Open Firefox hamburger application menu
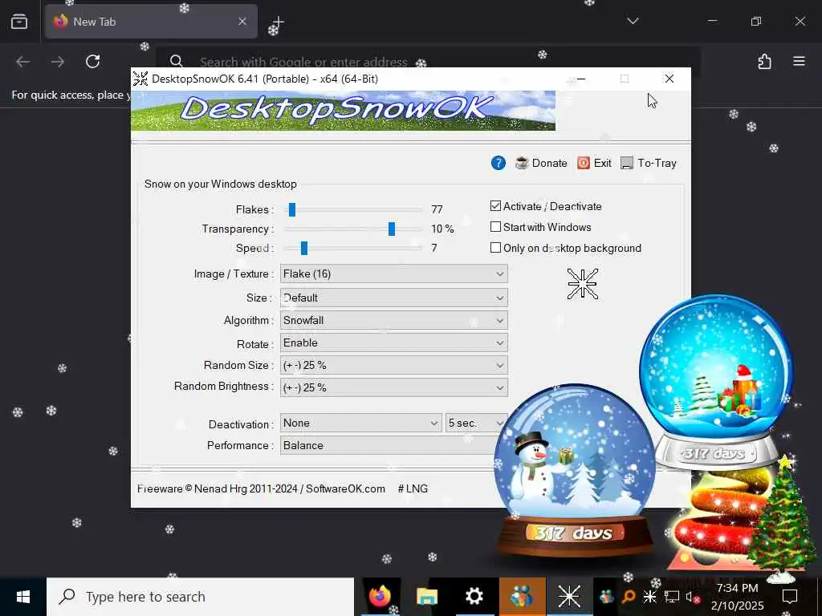The width and height of the screenshot is (822, 616). tap(799, 61)
